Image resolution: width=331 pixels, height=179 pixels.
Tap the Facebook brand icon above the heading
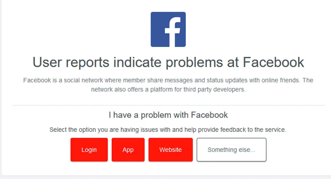[168, 29]
